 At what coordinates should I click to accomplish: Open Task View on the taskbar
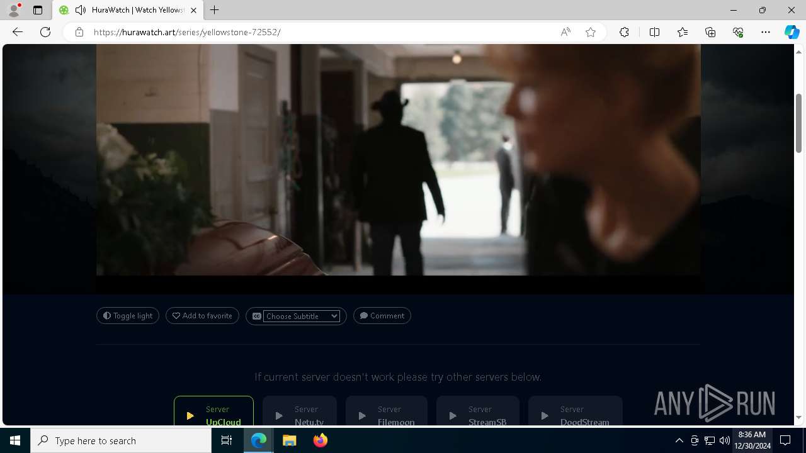click(x=227, y=440)
